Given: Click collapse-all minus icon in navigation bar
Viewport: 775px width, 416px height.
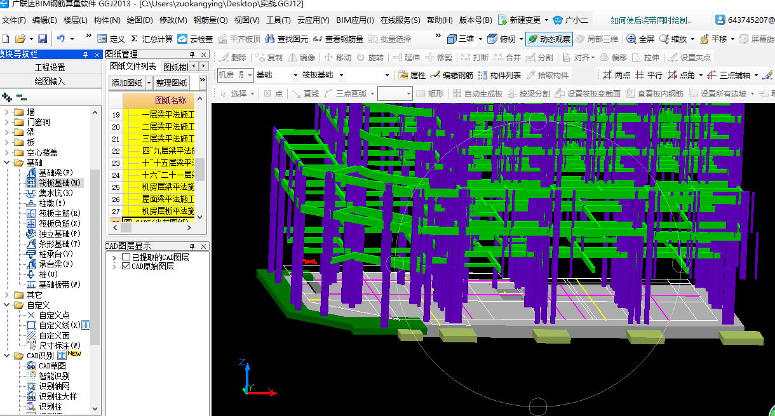Looking at the screenshot, I should (22, 98).
